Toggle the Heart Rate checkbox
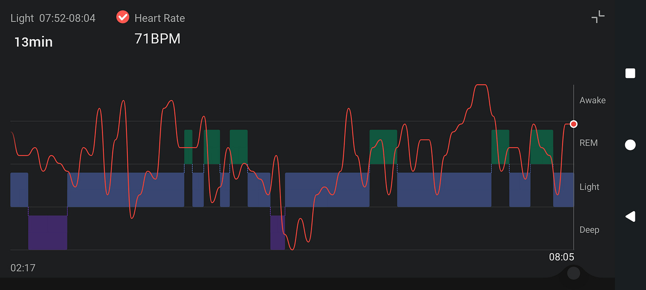Screen dimensions: 646x290 (x=122, y=18)
